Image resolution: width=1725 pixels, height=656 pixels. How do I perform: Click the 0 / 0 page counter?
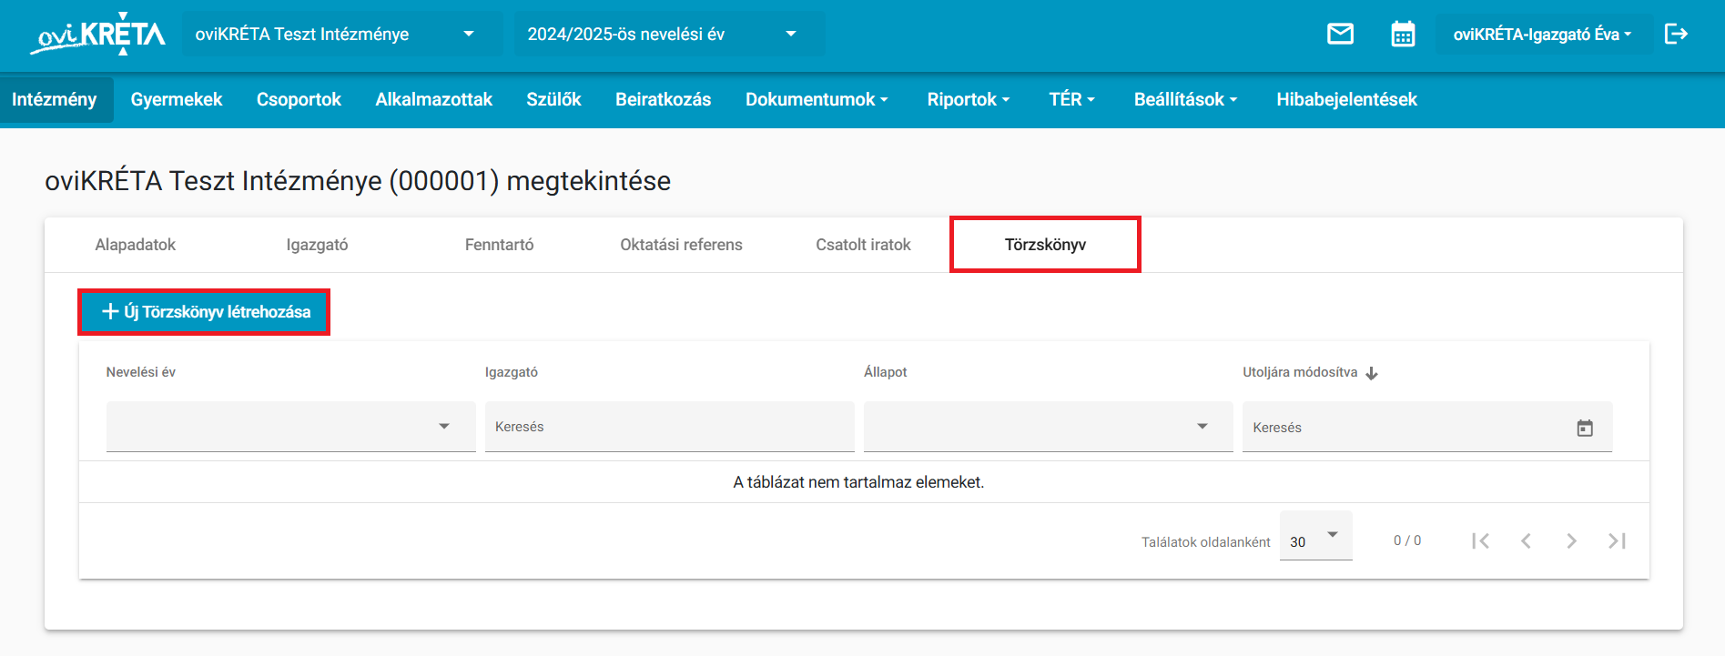[1407, 540]
